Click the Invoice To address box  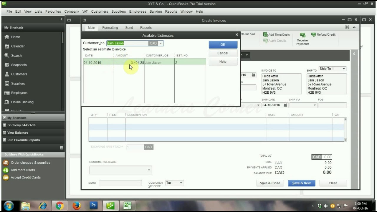281,84
